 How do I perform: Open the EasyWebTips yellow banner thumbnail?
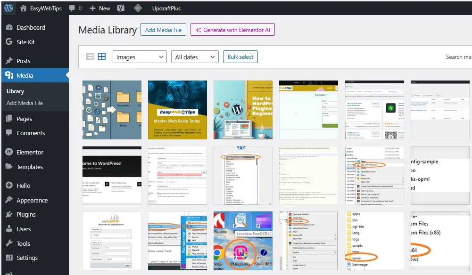[x=177, y=110]
